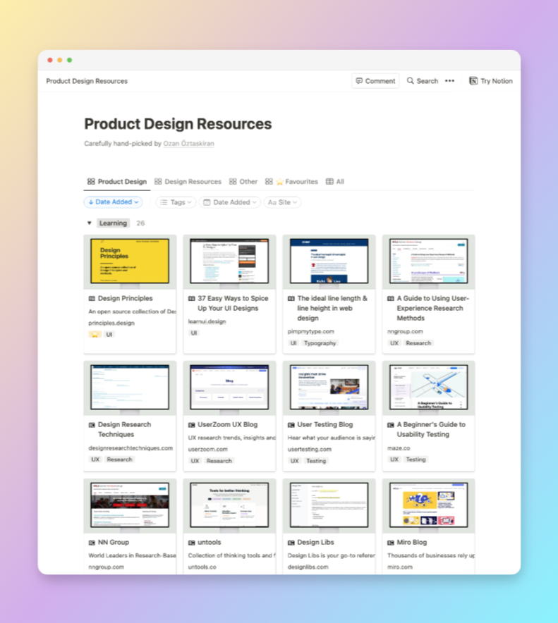
Task: Click the gallery icon of Other tab
Action: pyautogui.click(x=233, y=181)
